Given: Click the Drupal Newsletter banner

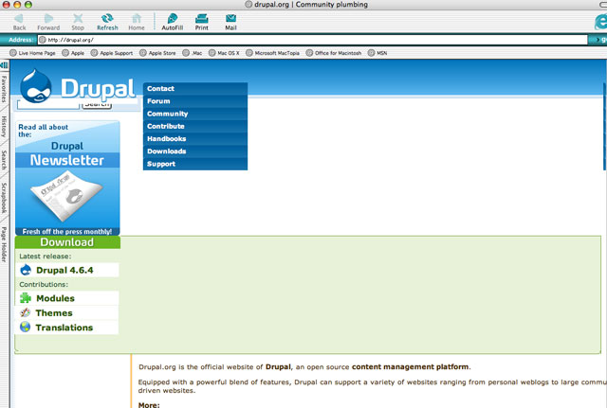Looking at the screenshot, I should (67, 178).
